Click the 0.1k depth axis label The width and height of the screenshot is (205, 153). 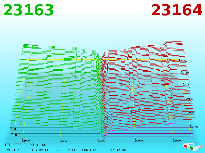(x=15, y=135)
